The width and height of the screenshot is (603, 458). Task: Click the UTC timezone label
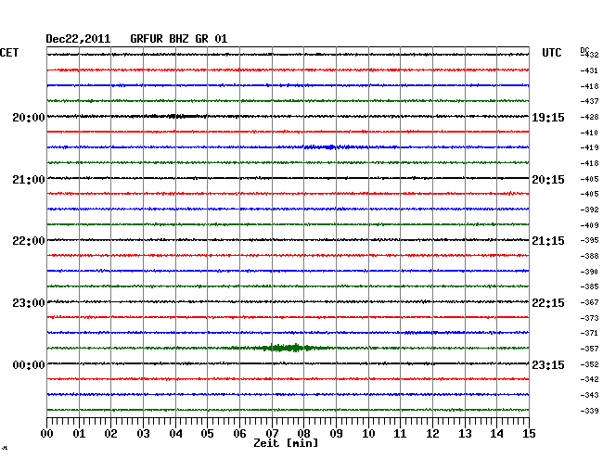(x=551, y=53)
